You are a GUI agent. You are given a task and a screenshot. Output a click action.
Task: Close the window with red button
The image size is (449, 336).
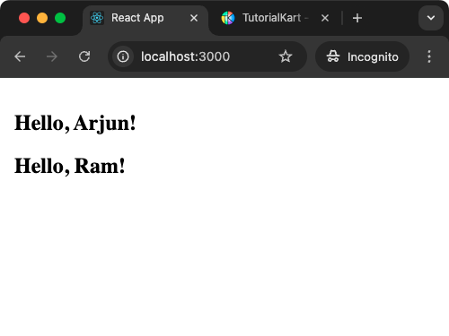click(24, 18)
